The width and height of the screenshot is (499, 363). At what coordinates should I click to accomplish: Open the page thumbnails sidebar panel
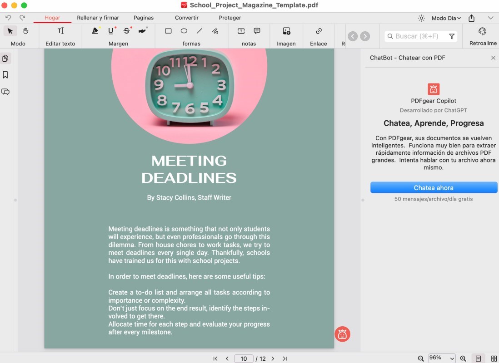click(x=5, y=58)
